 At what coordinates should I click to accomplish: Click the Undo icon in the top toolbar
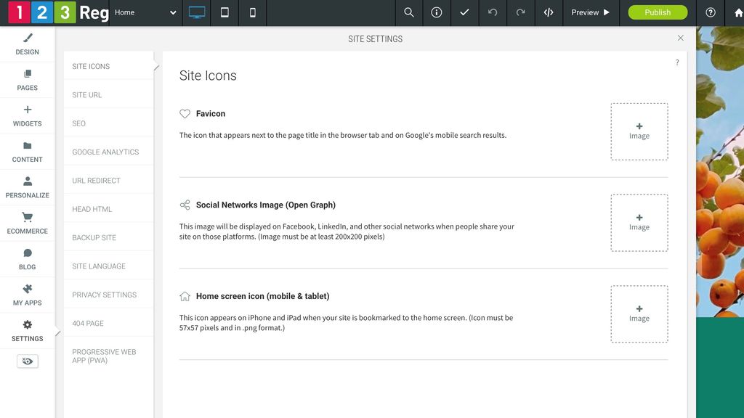pyautogui.click(x=493, y=12)
